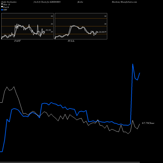This screenshot has height=163, width=163.
Task: Select the 'OBV' legend label
Action: pyautogui.click(x=5, y=10)
